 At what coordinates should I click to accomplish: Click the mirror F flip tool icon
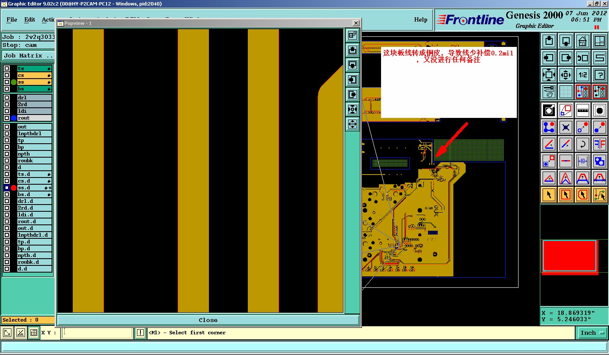click(600, 144)
